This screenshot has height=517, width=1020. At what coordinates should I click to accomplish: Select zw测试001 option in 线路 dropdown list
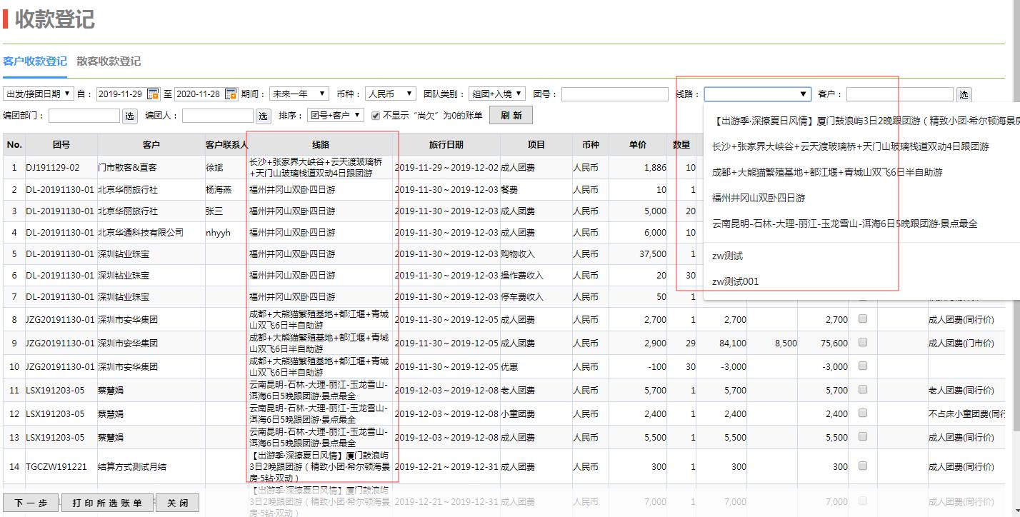735,281
